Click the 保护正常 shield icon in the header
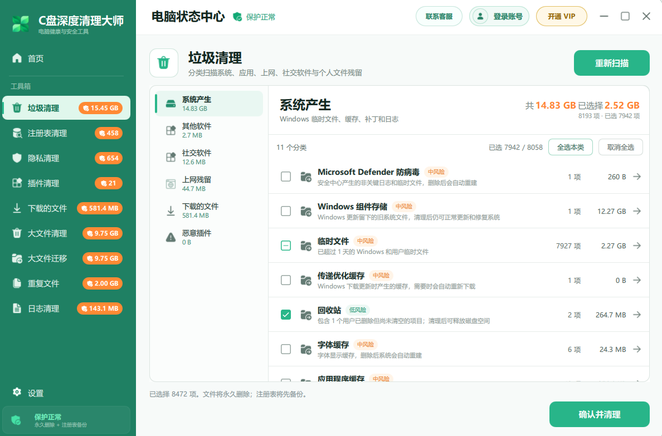 238,17
